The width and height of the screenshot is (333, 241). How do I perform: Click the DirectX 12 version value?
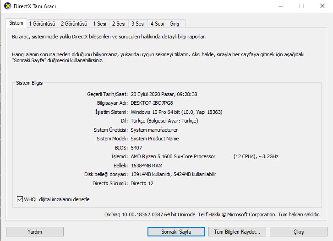point(142,183)
